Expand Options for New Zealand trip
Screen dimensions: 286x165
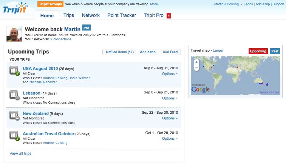(170, 118)
